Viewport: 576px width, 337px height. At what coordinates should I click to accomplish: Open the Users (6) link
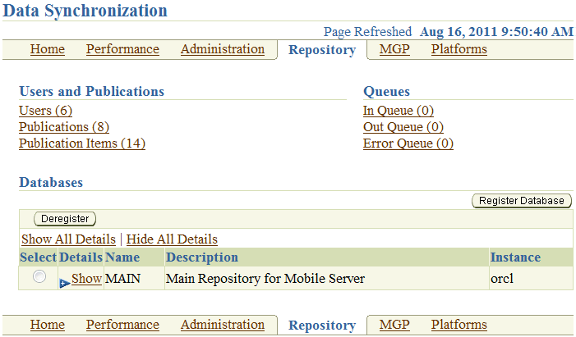coord(45,111)
